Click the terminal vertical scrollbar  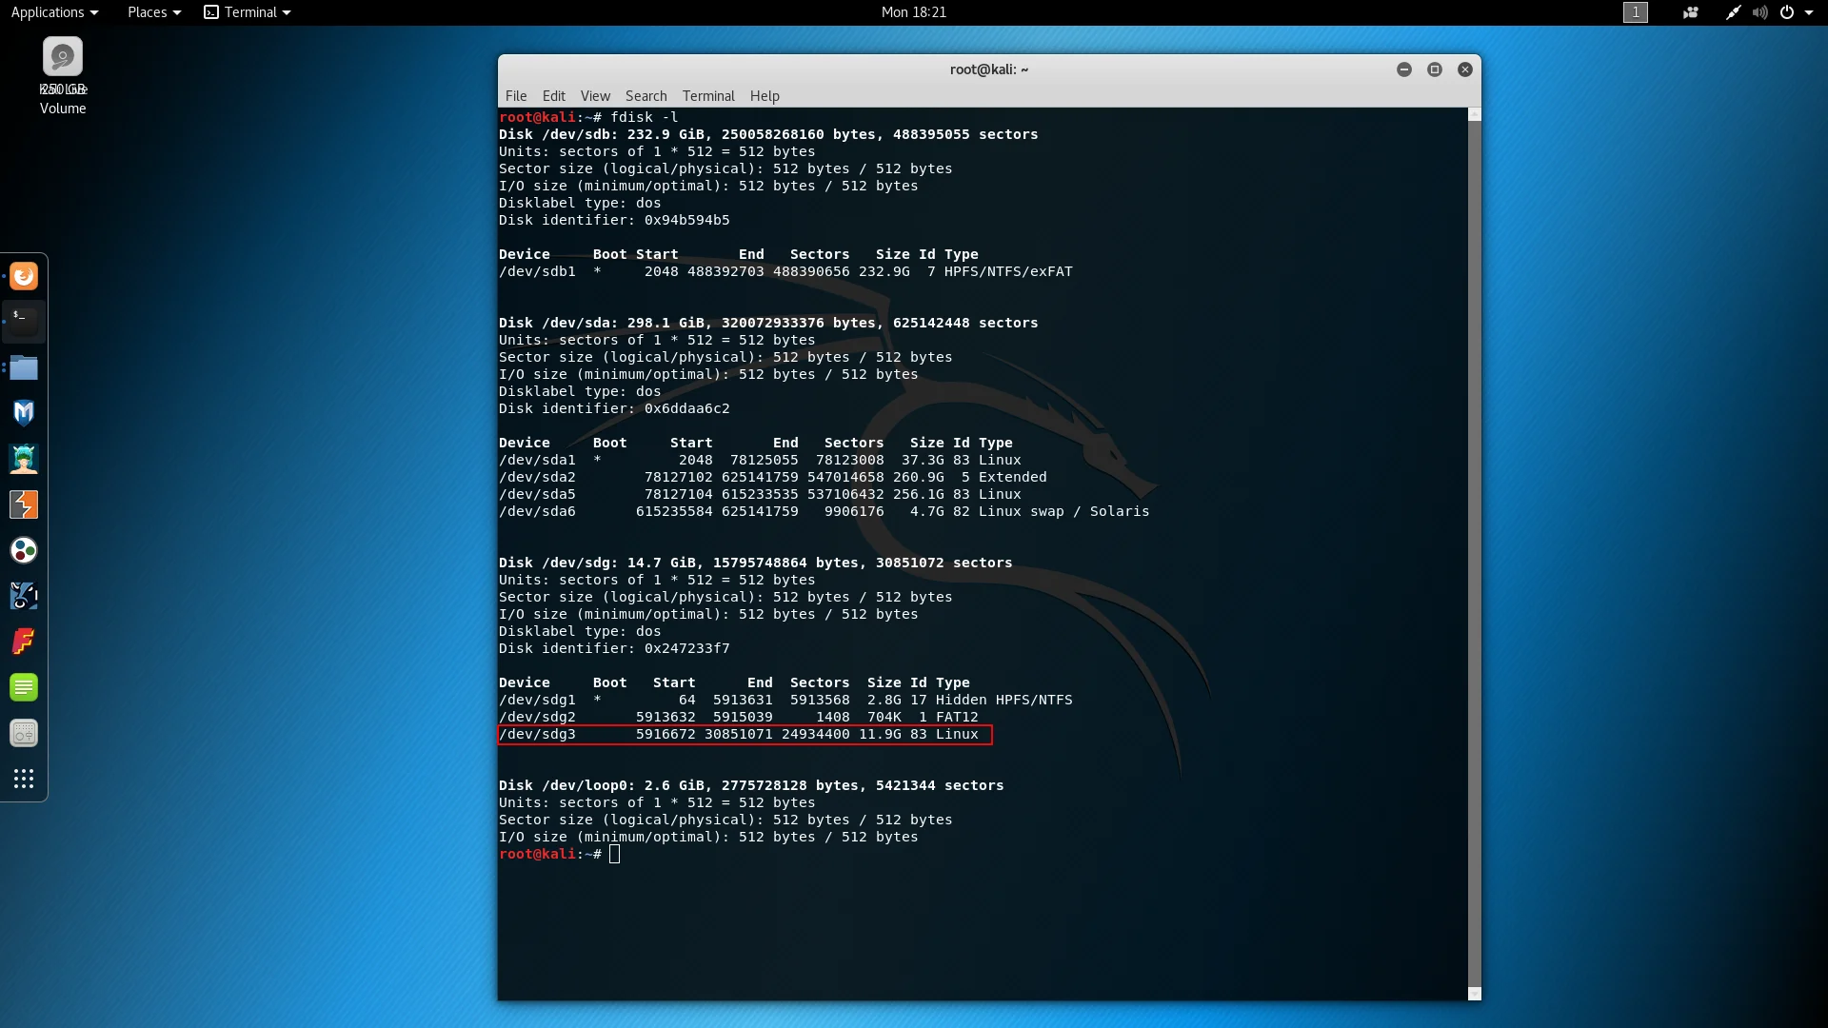[x=1474, y=552]
